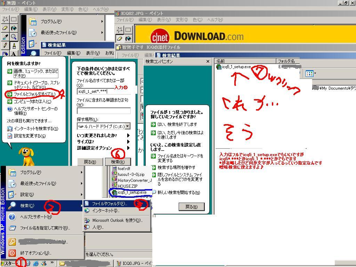Expand いつ変更されましたか? options
This screenshot has width=356, height=267.
pyautogui.click(x=128, y=135)
